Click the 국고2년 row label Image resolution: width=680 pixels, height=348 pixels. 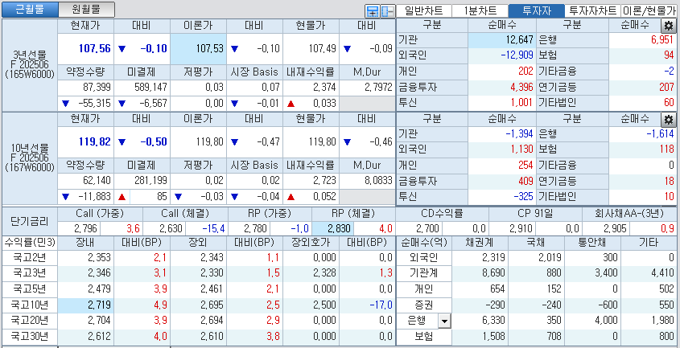tap(30, 258)
